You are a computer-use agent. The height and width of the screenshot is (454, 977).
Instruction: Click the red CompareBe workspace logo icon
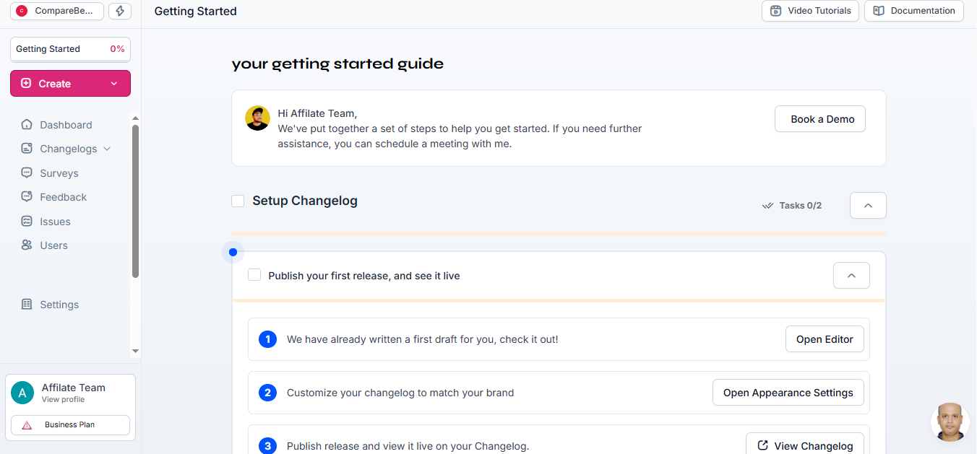coord(22,11)
